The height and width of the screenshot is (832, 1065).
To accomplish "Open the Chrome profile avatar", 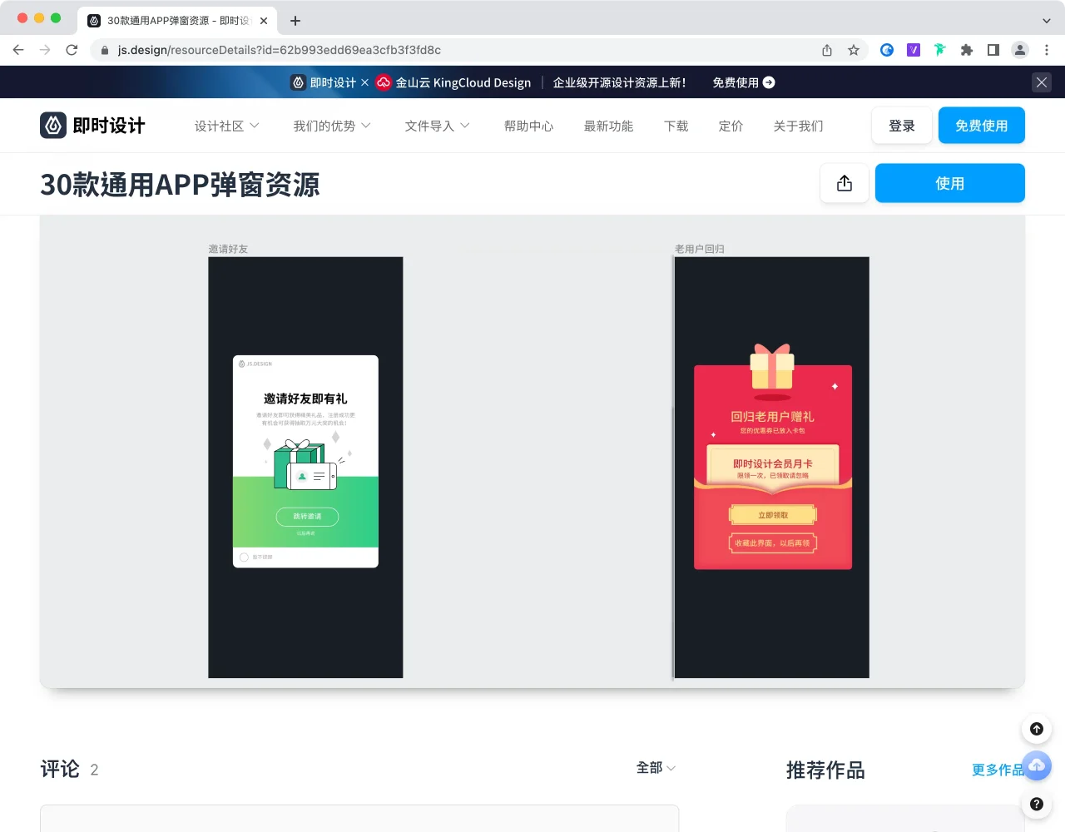I will coord(1020,50).
